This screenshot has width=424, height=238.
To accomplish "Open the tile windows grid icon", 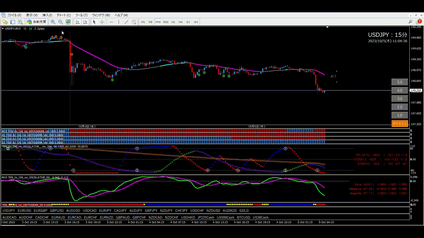I will [x=68, y=22].
